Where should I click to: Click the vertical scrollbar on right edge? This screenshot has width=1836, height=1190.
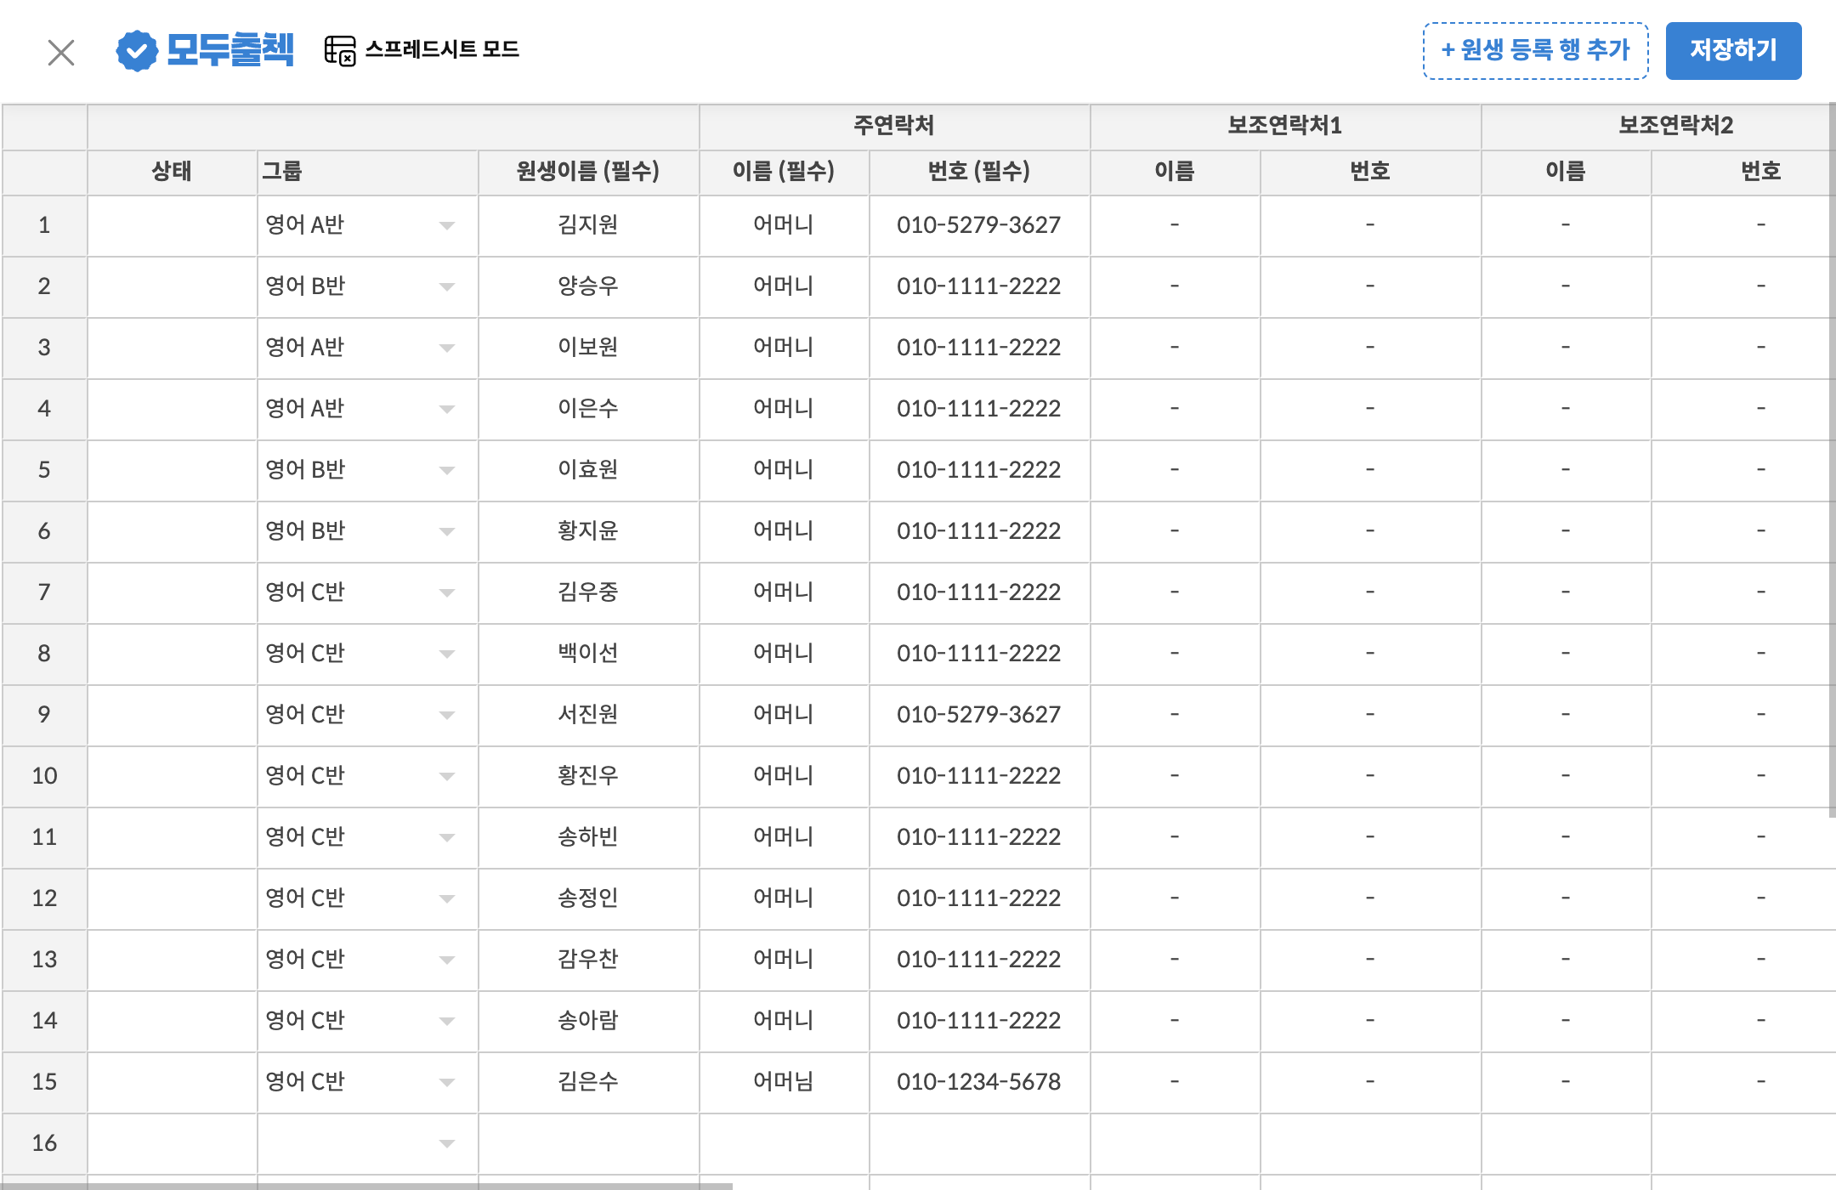pyautogui.click(x=1832, y=459)
